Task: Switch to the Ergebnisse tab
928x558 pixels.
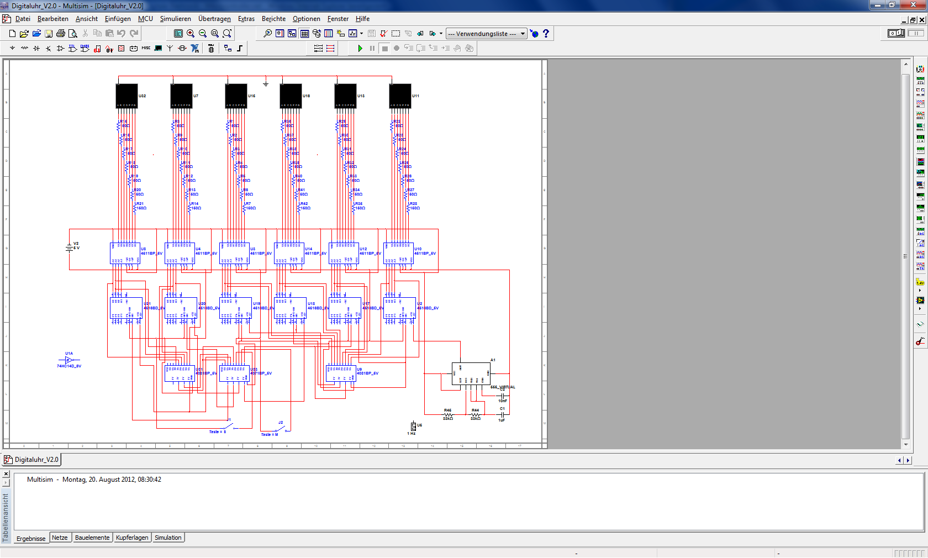Action: (31, 538)
